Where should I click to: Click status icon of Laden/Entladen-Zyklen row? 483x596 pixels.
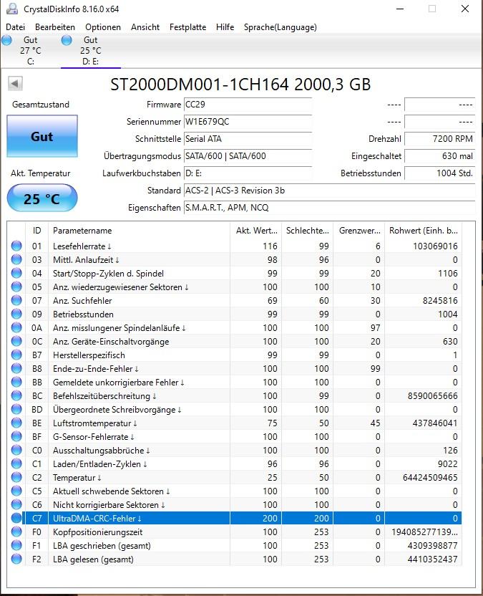point(16,463)
